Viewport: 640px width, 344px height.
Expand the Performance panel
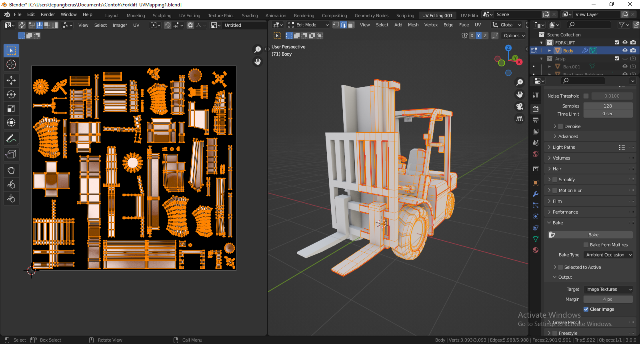565,212
